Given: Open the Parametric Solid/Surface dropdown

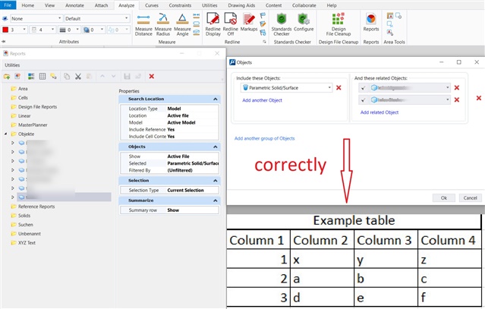Looking at the screenshot, I should pos(286,88).
